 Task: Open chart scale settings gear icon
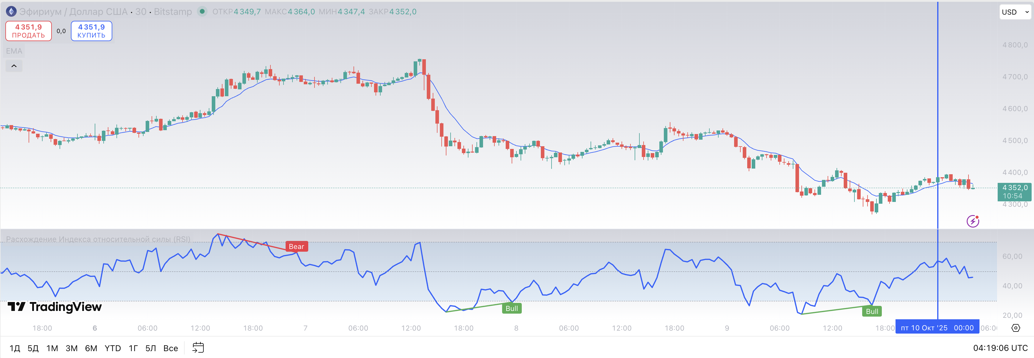point(1016,328)
